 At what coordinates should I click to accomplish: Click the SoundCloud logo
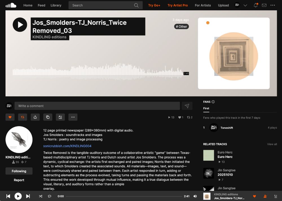pos(11,5)
